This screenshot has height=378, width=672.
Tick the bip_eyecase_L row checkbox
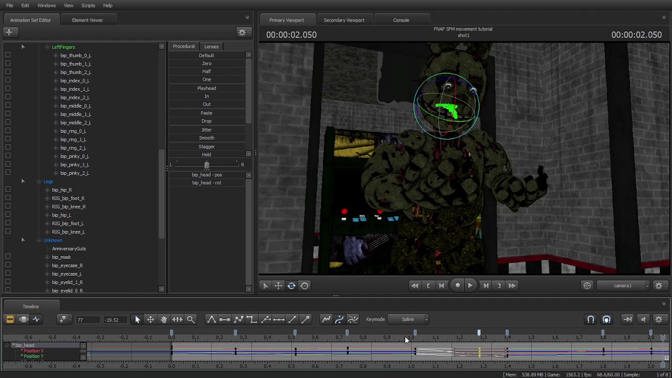pyautogui.click(x=8, y=274)
